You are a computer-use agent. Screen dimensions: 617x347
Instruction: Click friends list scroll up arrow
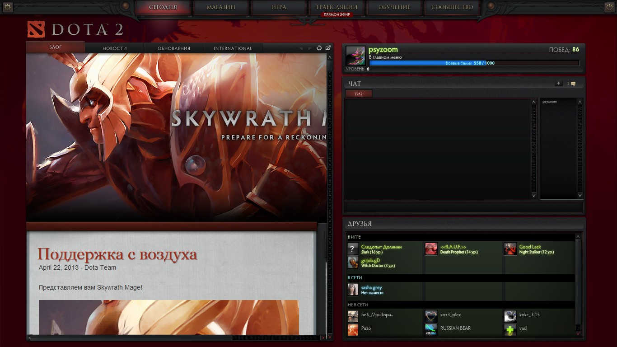coord(578,237)
